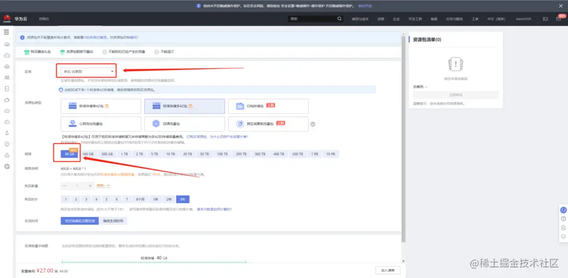This screenshot has height=278, width=568.
Task: Select 归档存储包 package type
Action: point(268,106)
